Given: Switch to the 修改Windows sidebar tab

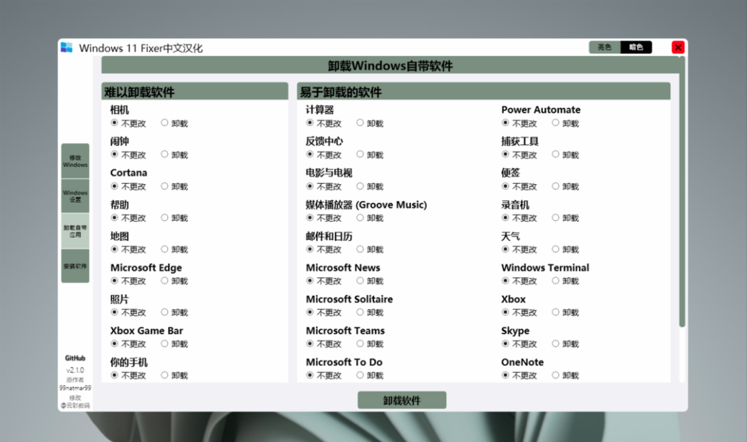Looking at the screenshot, I should [x=75, y=159].
